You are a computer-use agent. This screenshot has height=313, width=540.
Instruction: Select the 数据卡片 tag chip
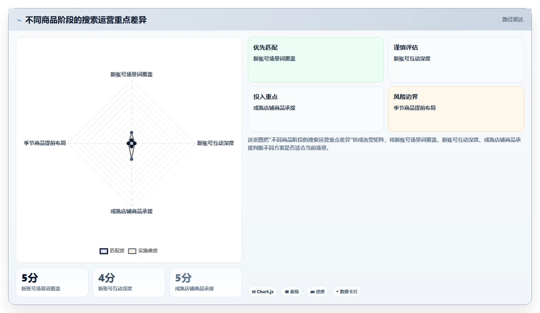coord(347,292)
